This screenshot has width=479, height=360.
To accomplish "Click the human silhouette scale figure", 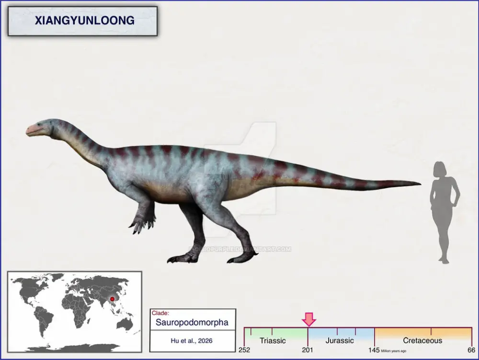I will click(444, 211).
